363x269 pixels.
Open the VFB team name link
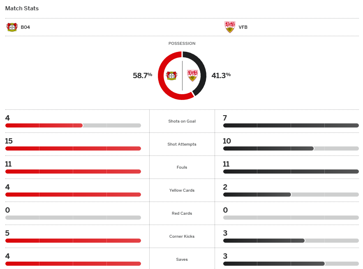[x=243, y=28]
